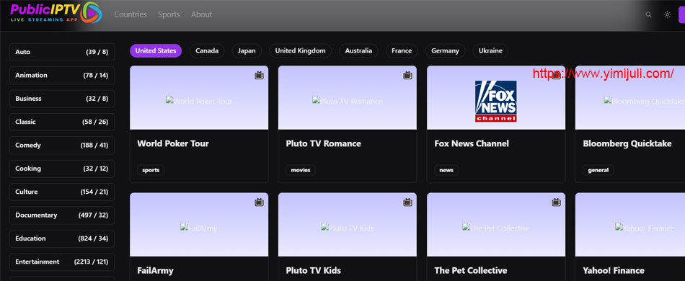
Task: Click TV icon on Pluto TV Kids card
Action: pyautogui.click(x=407, y=202)
